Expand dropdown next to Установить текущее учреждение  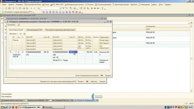pos(34,12)
